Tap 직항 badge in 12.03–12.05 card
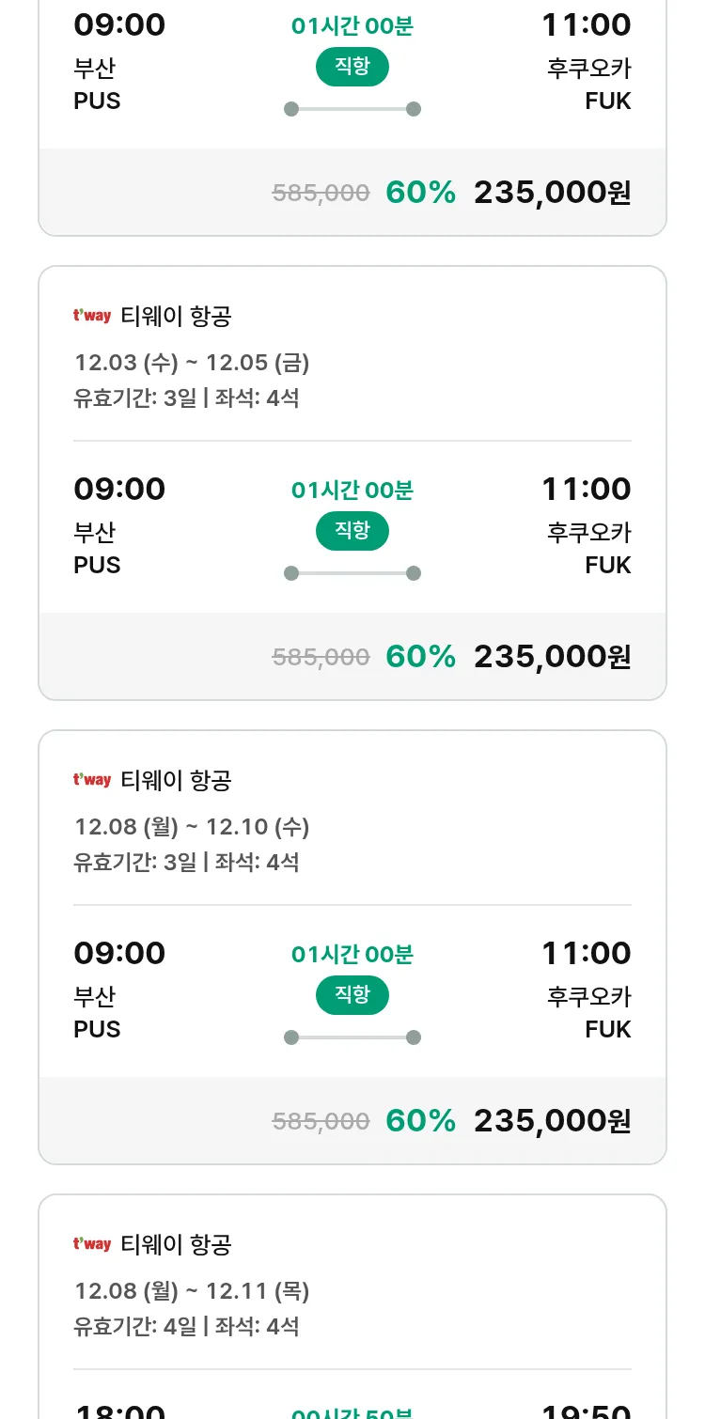Viewport: 705px width, 1419px height. (x=352, y=531)
